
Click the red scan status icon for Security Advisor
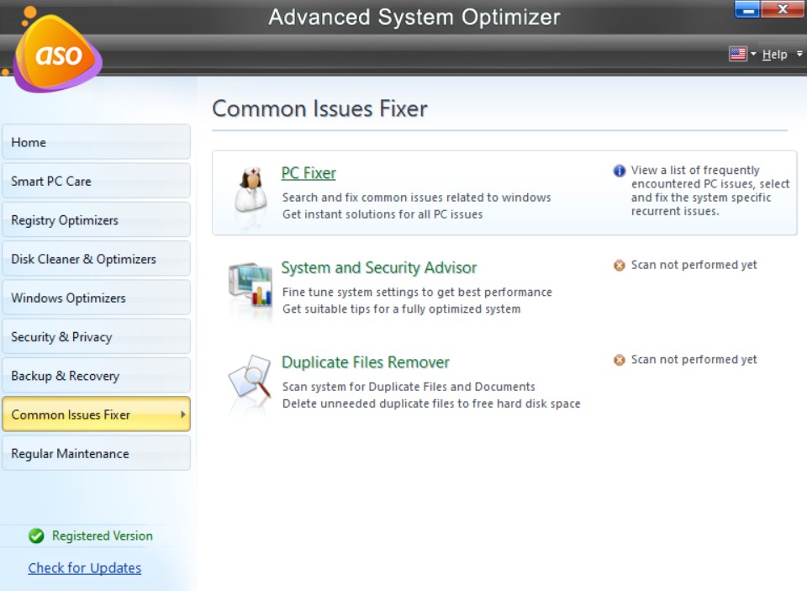point(620,264)
